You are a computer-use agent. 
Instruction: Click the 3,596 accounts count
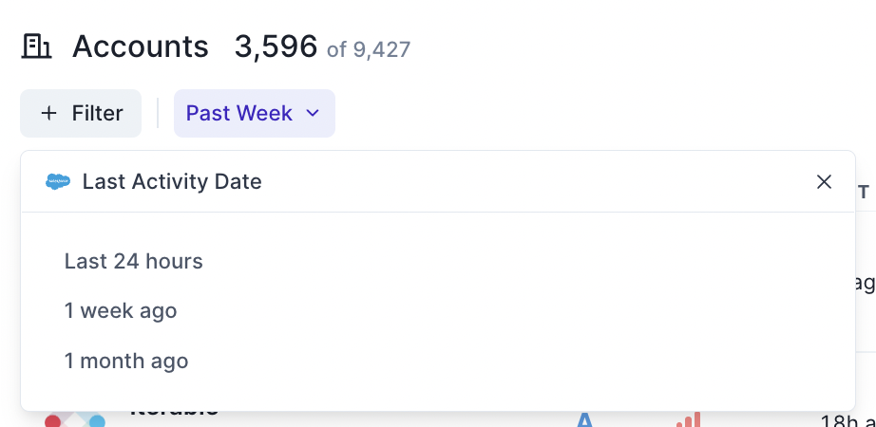(276, 46)
